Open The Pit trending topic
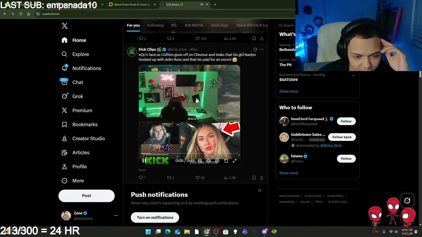 [285, 65]
